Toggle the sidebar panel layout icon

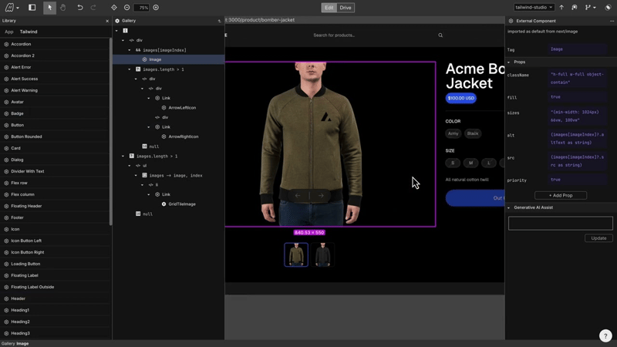click(32, 8)
